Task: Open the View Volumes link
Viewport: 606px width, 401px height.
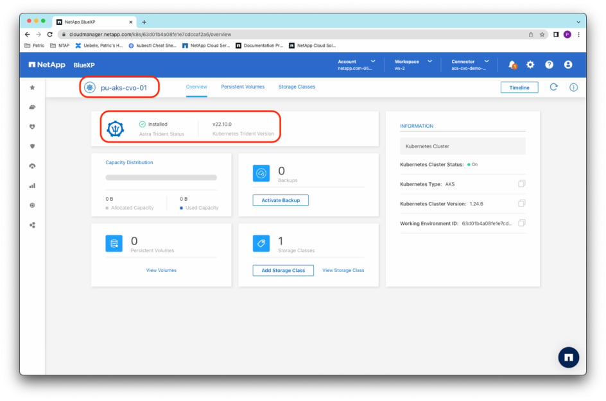Action: [x=161, y=270]
